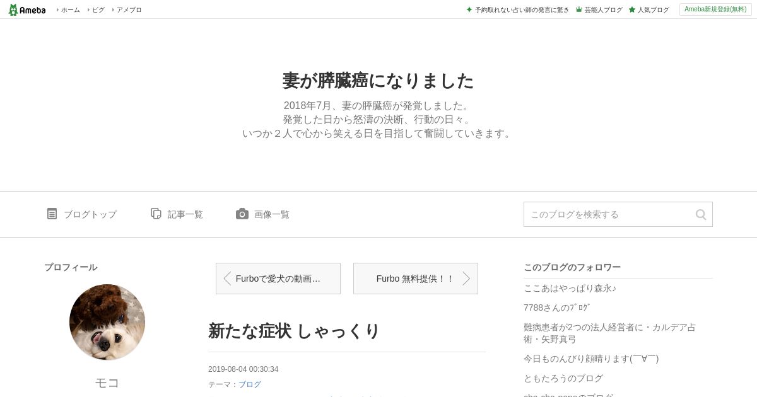The width and height of the screenshot is (757, 397).
Task: Open follower 今日ものんびり顔晴ります
Action: (x=591, y=359)
